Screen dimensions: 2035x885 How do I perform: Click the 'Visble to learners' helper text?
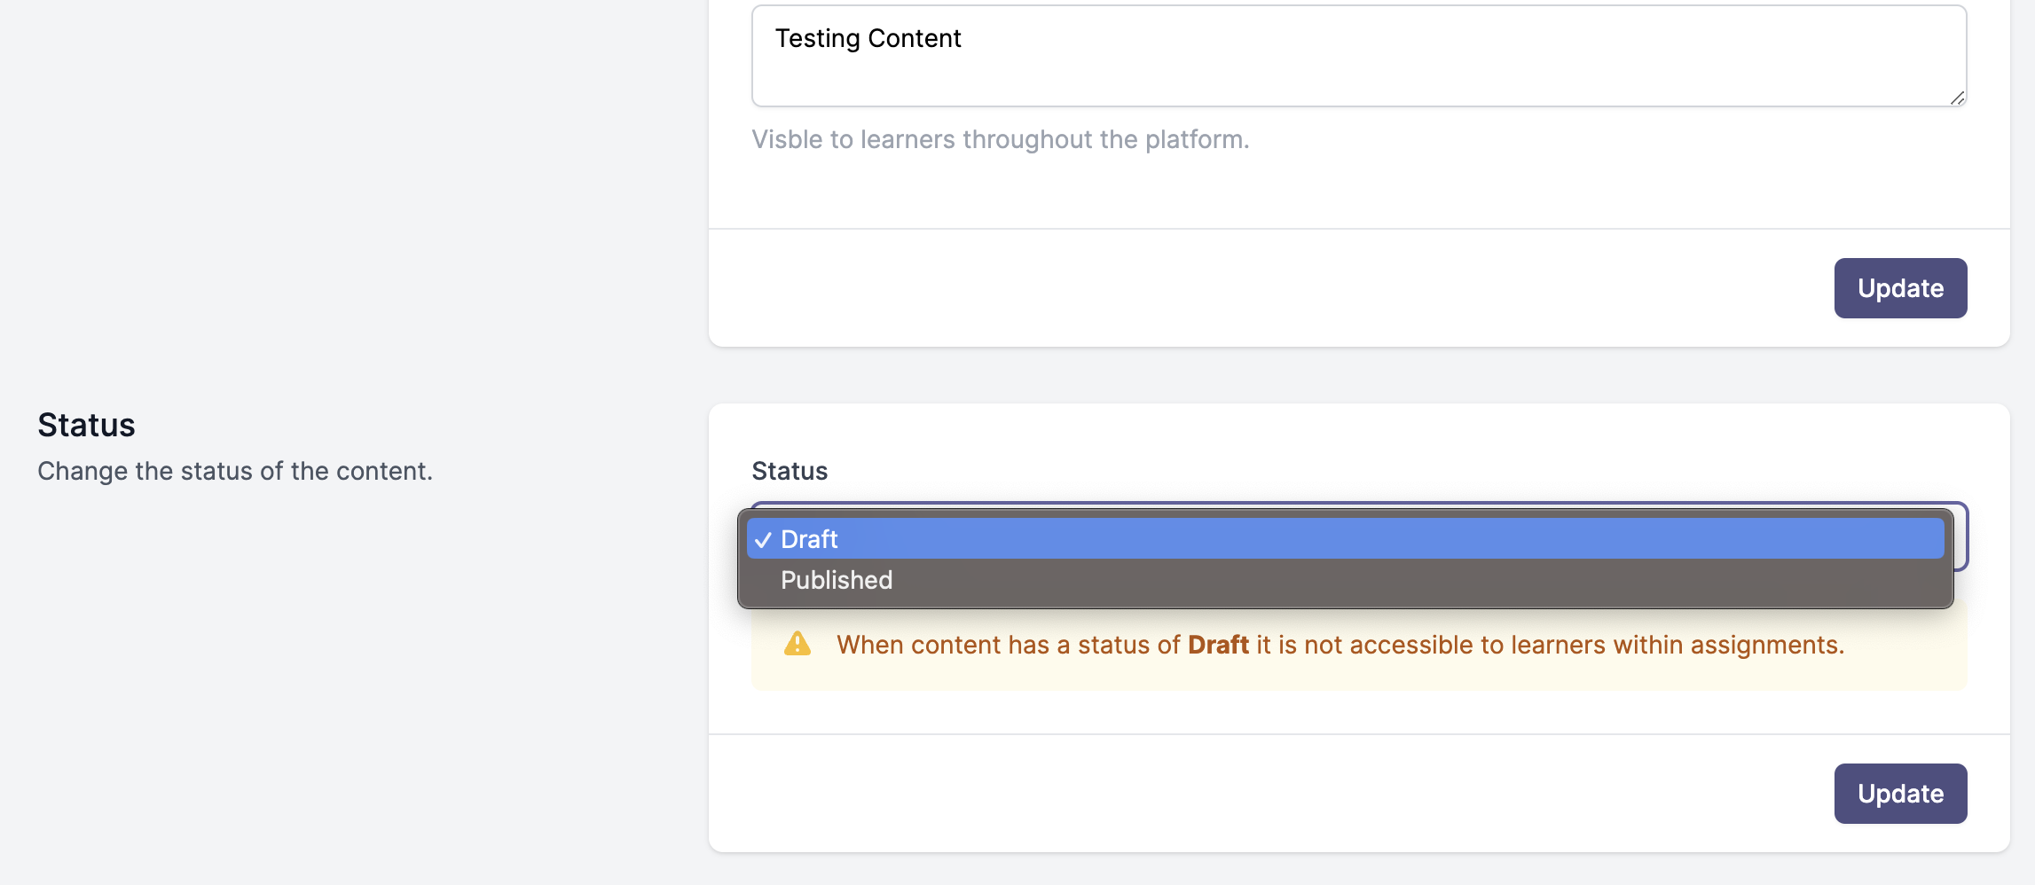coord(1000,139)
